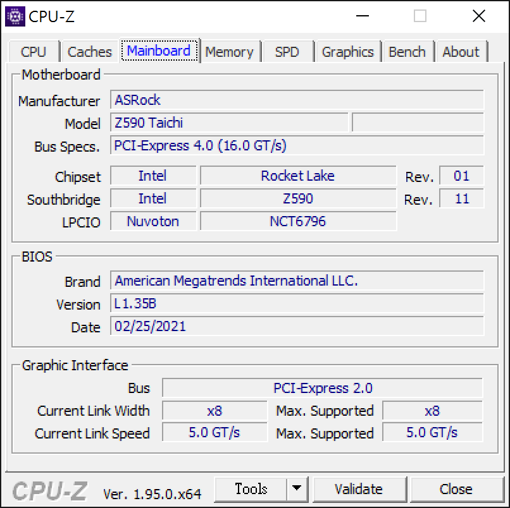
Task: Click the Nuvoton LPCIO value
Action: pyautogui.click(x=153, y=221)
